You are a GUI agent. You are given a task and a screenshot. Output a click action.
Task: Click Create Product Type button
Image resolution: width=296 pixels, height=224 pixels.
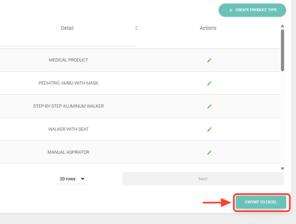252,10
